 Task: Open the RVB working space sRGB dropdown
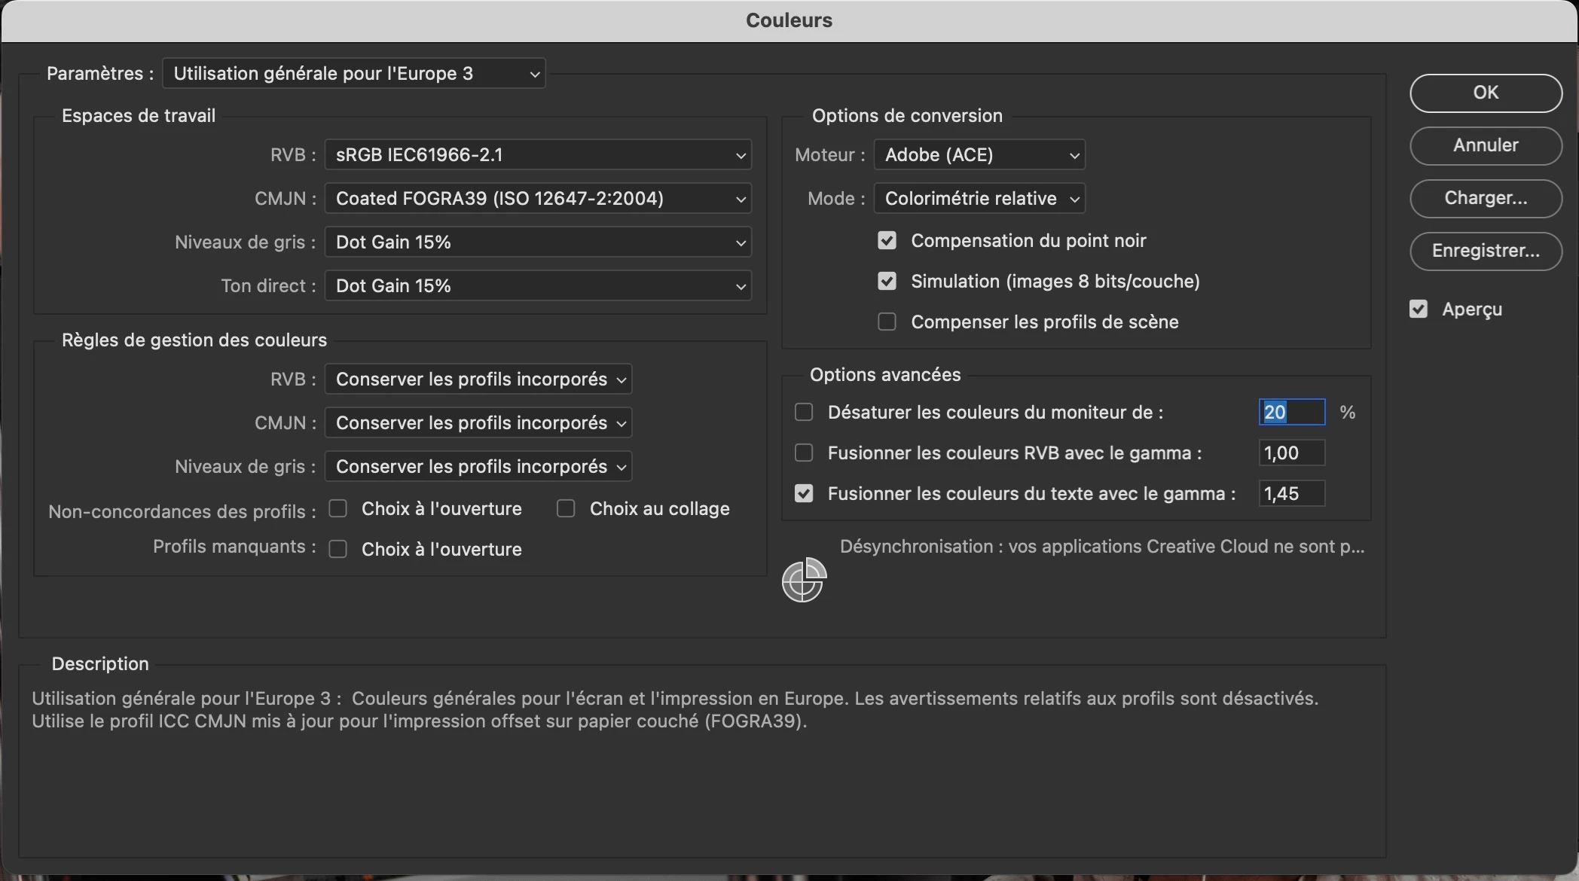tap(538, 155)
